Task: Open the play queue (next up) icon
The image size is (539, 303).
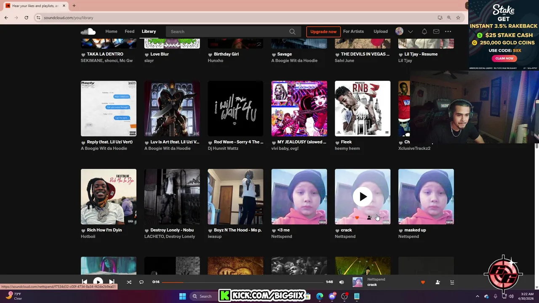Action: (452, 282)
